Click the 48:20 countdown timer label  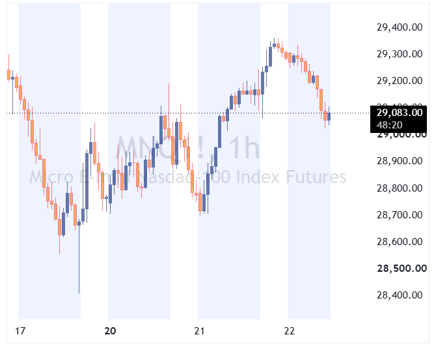tap(389, 125)
